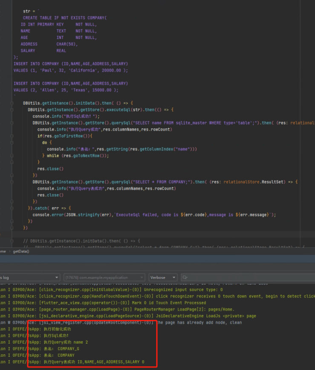Click the 'str = `' assignment line

point(32,12)
